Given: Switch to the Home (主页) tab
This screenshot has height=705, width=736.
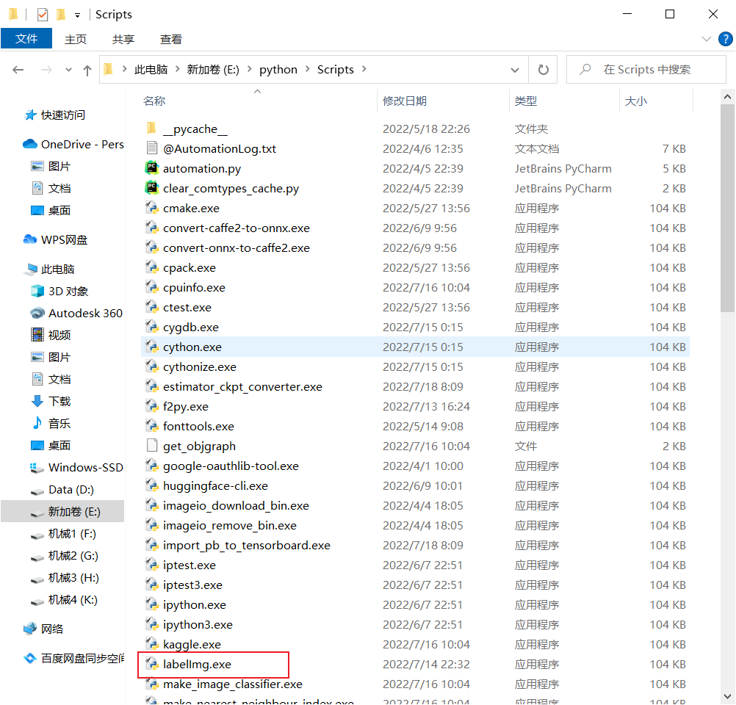Looking at the screenshot, I should (x=76, y=40).
